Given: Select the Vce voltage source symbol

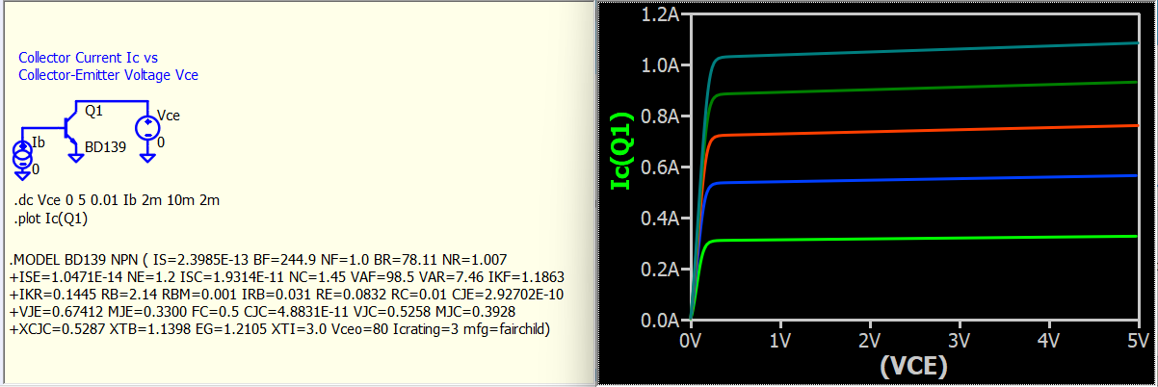Looking at the screenshot, I should click(x=146, y=126).
